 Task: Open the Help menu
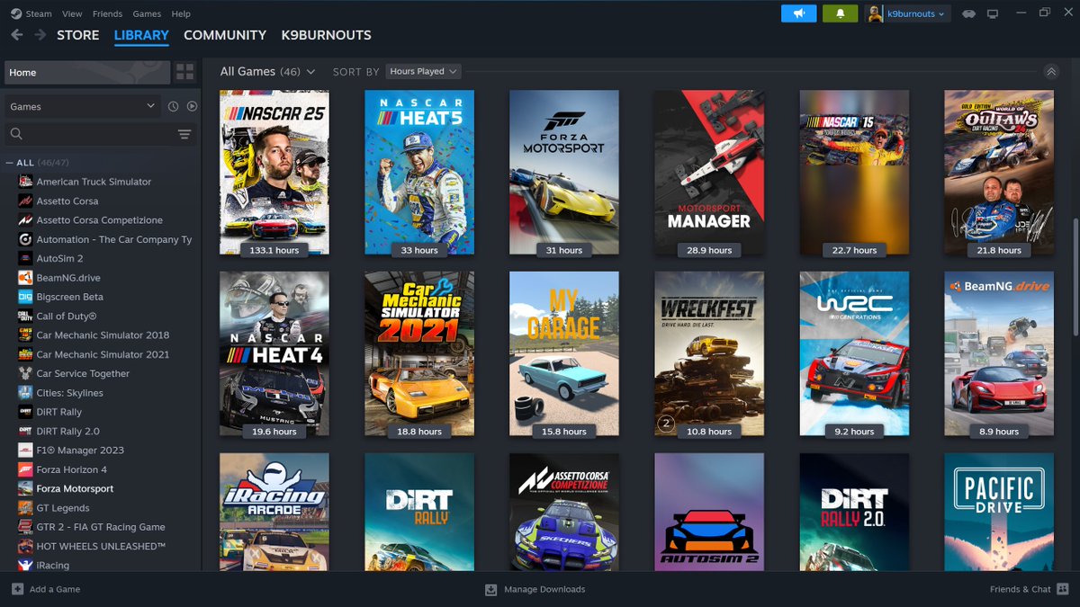181,13
